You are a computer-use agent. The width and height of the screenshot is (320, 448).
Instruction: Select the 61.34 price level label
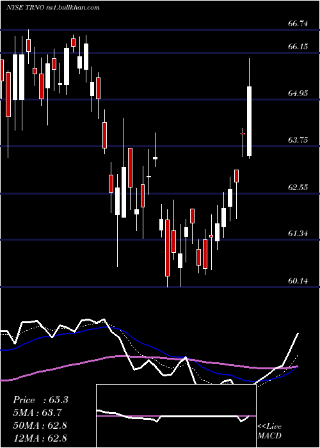[x=298, y=234]
